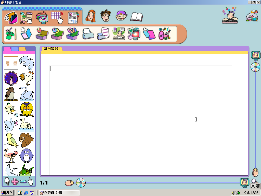
Task: Click the chest with three floppy disks icon
Action: coord(73,34)
